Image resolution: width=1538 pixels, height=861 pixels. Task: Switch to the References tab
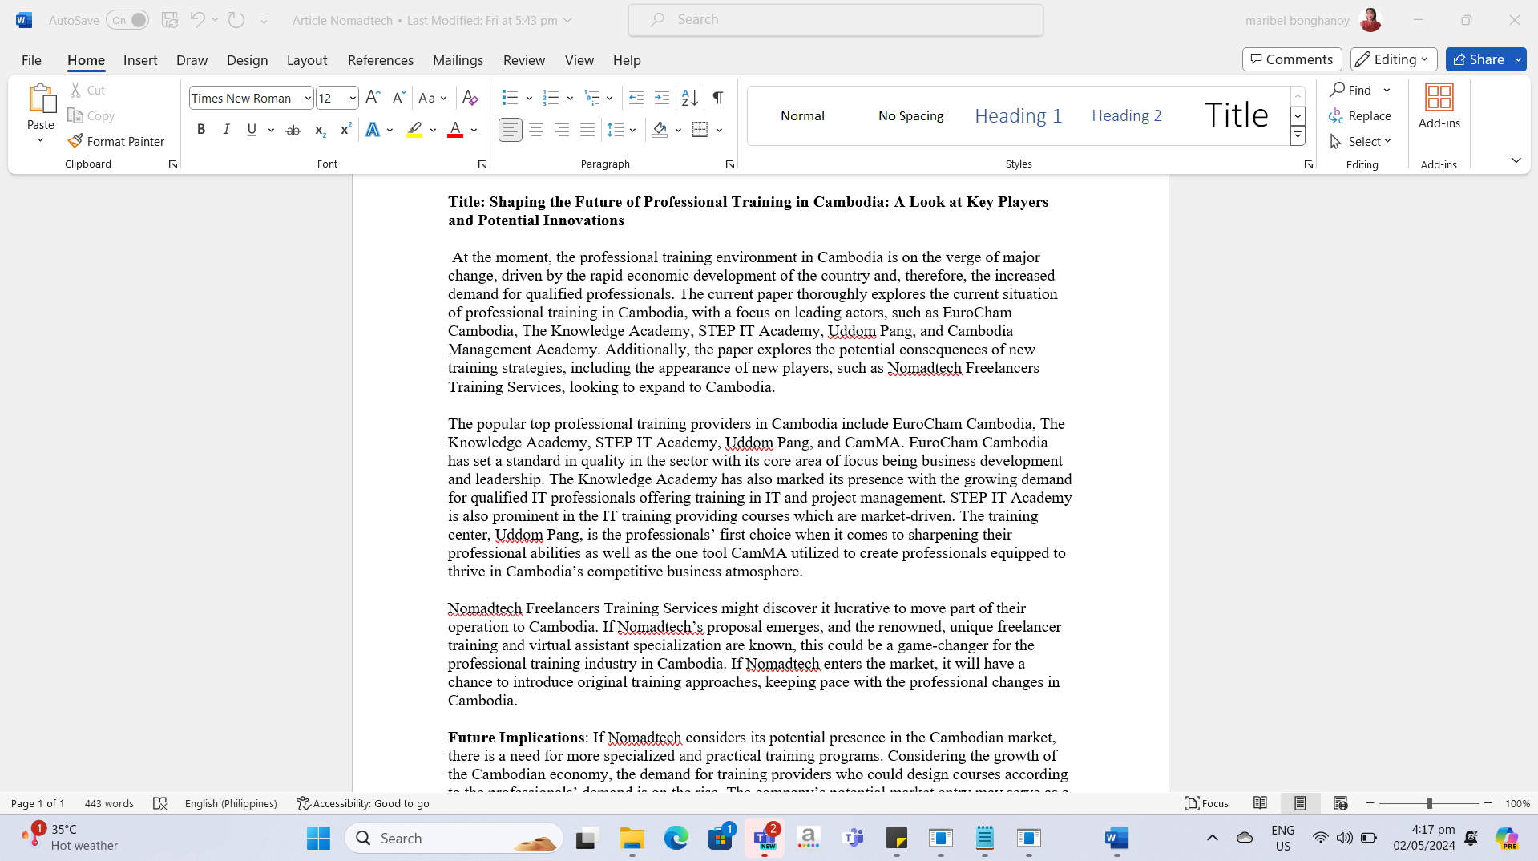[x=381, y=60]
